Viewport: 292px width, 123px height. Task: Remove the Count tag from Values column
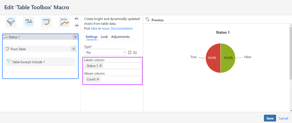tap(98, 79)
